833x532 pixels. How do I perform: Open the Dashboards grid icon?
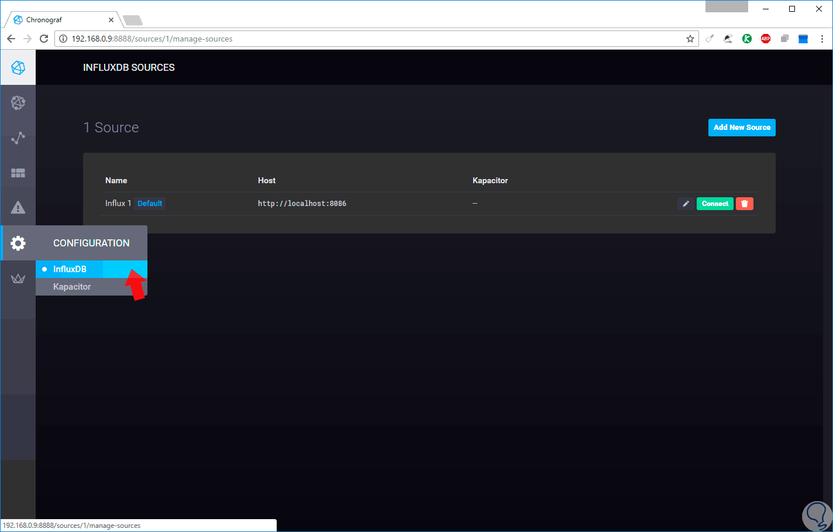18,173
